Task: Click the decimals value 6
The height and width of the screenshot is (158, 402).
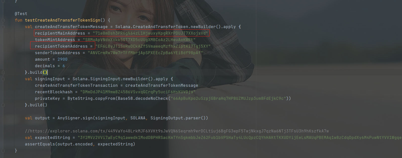Action: pyautogui.click(x=64, y=66)
